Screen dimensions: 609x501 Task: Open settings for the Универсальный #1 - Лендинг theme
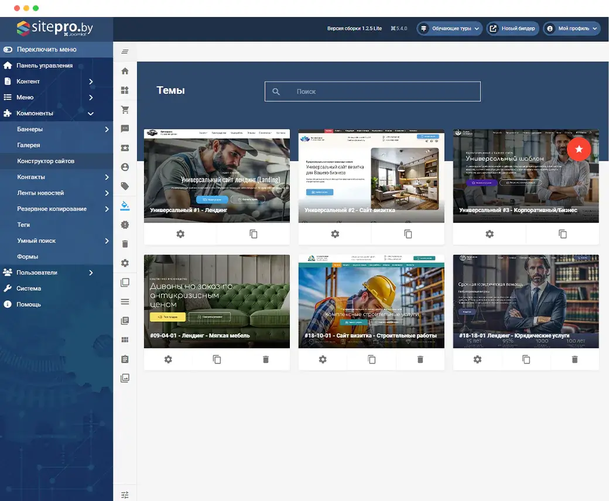click(x=180, y=234)
